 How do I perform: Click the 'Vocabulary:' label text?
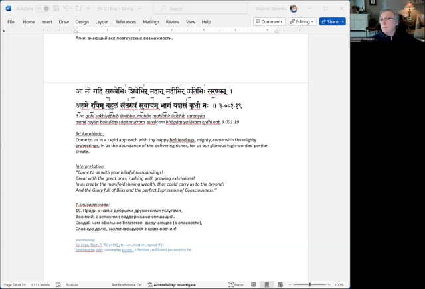(x=85, y=240)
